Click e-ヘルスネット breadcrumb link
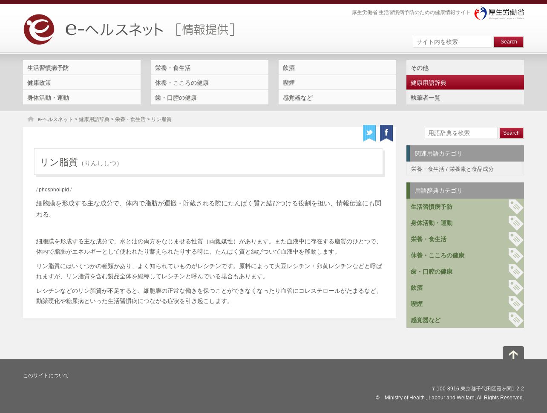The width and height of the screenshot is (547, 413). 55,119
